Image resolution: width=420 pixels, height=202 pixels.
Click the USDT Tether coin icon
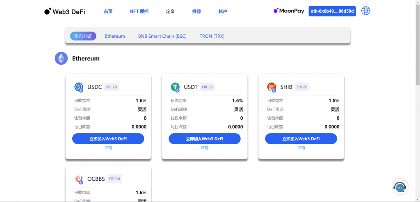tap(175, 87)
